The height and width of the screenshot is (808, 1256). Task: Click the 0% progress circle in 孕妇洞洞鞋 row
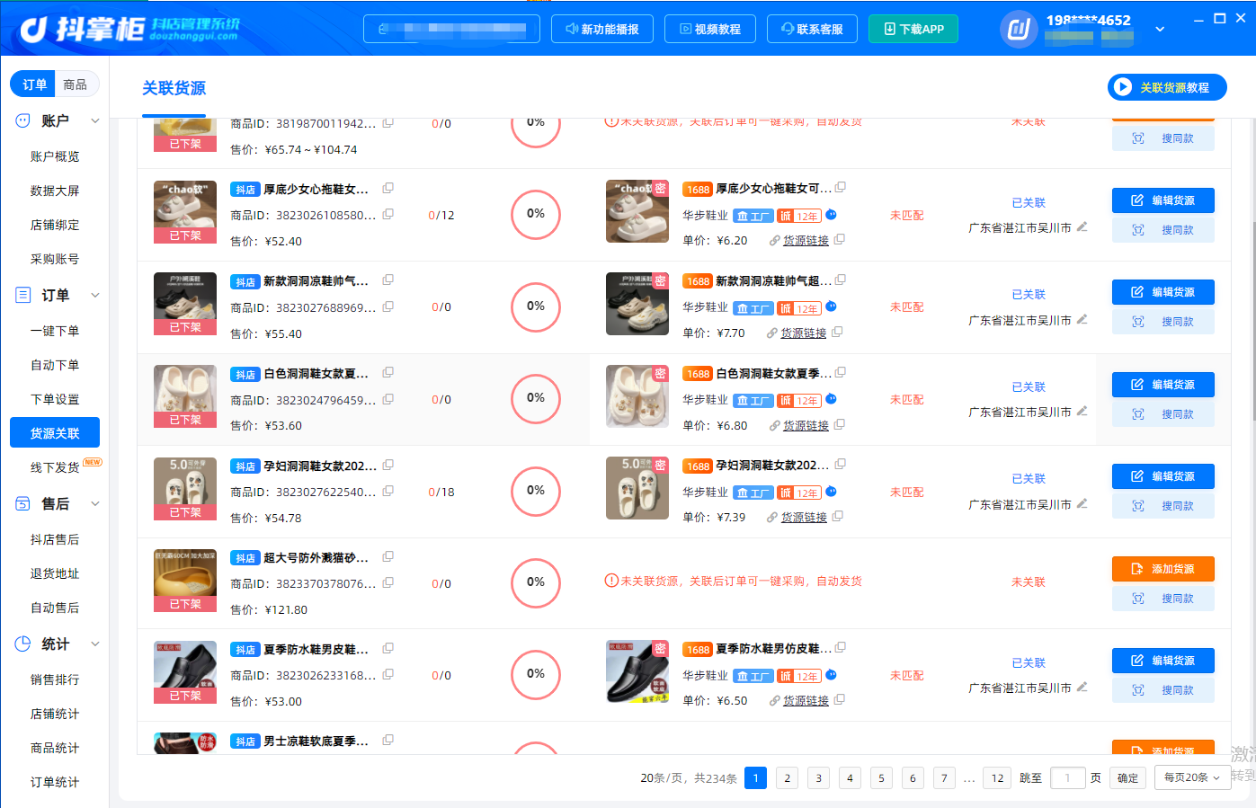point(536,491)
